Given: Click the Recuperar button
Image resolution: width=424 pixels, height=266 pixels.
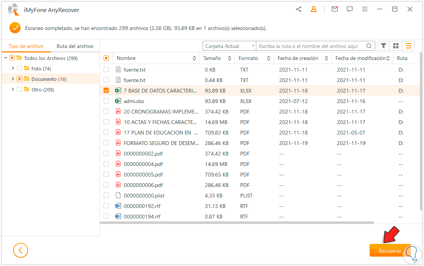Looking at the screenshot, I should [x=389, y=251].
